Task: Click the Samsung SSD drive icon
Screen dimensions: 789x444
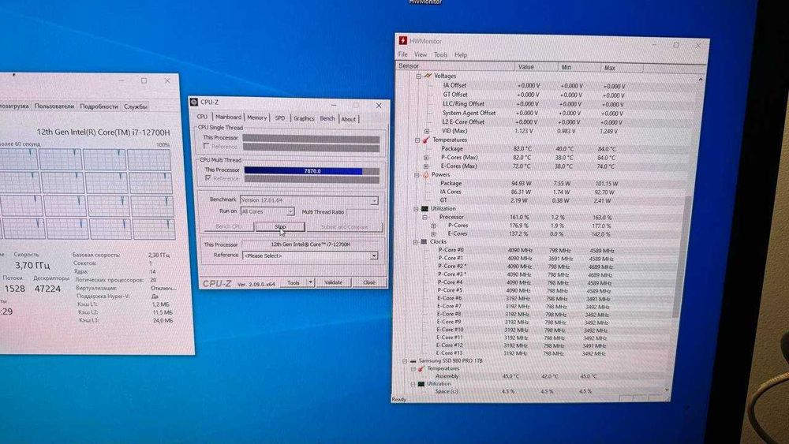Action: click(413, 360)
